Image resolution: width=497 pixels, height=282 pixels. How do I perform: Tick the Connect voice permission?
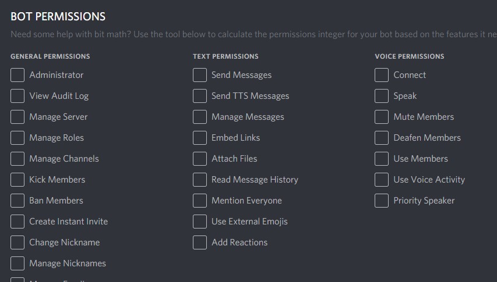coord(382,75)
